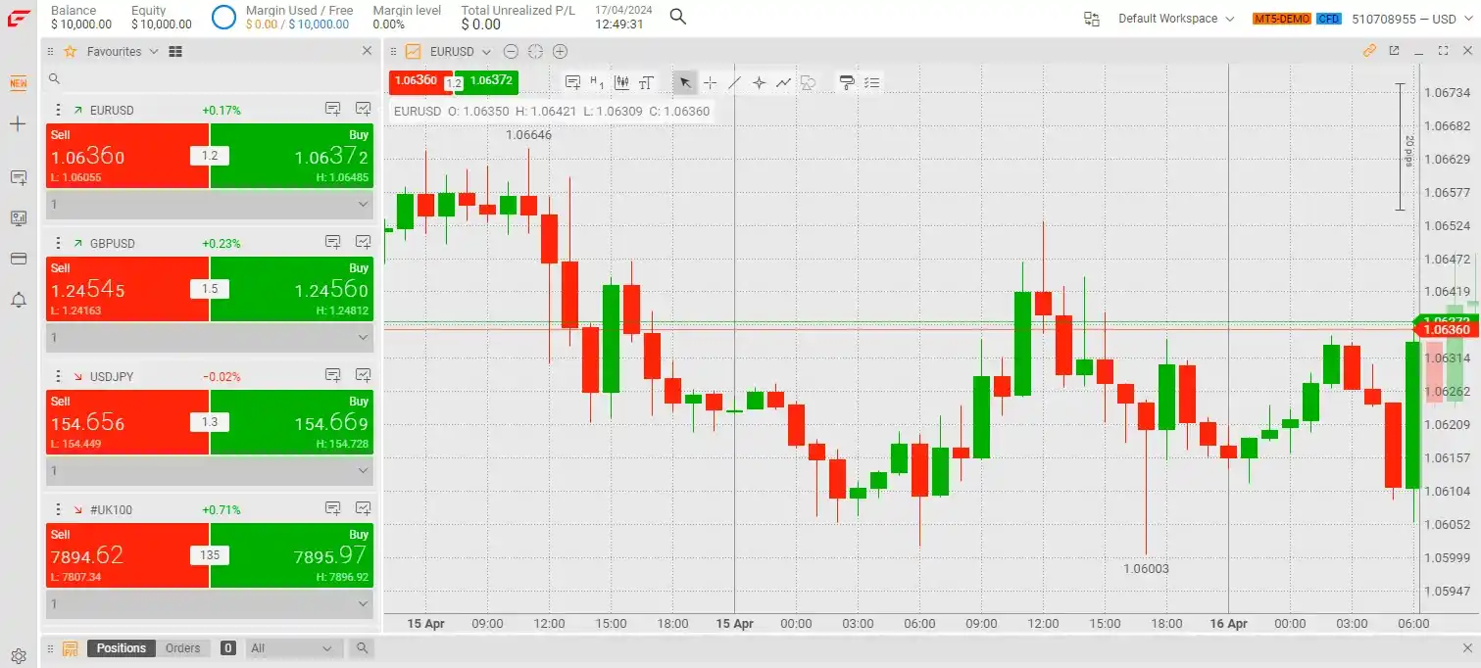Choose the trend line drawing tool

click(x=734, y=83)
